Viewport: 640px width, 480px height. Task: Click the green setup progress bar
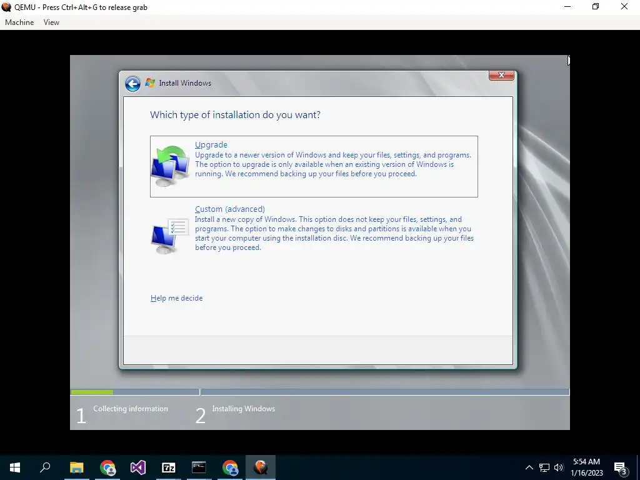pyautogui.click(x=92, y=392)
